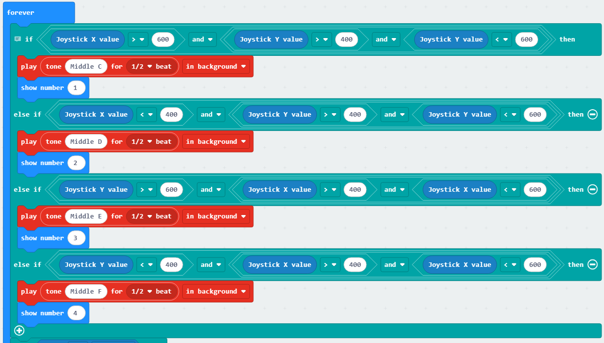Edit the Middle E tone field
This screenshot has height=343, width=604.
coord(86,216)
